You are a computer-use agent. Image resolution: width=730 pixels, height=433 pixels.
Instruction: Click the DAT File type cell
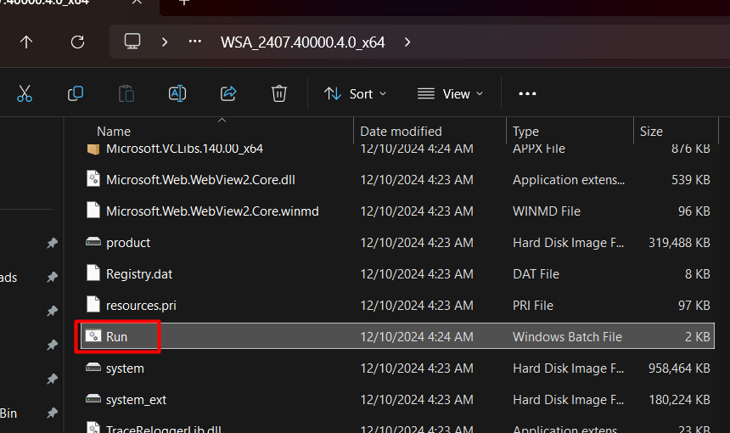[536, 274]
